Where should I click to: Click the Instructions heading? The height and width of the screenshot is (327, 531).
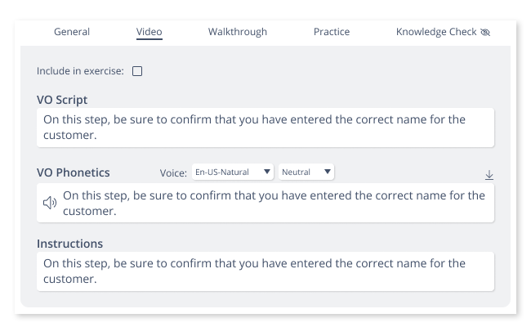[x=69, y=244]
